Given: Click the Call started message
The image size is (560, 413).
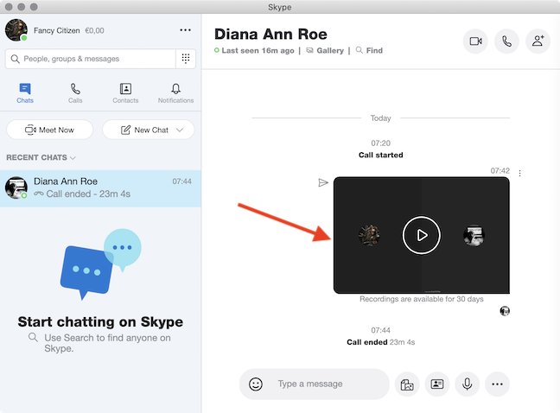Looking at the screenshot, I should tap(381, 155).
